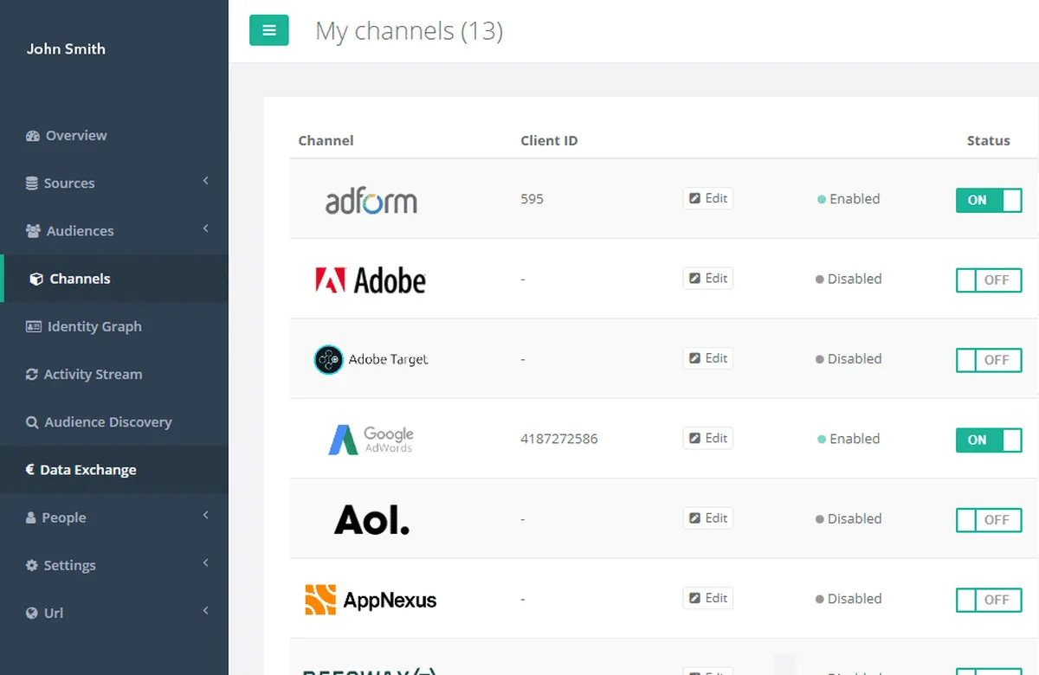Edit the Aol. channel

(708, 518)
